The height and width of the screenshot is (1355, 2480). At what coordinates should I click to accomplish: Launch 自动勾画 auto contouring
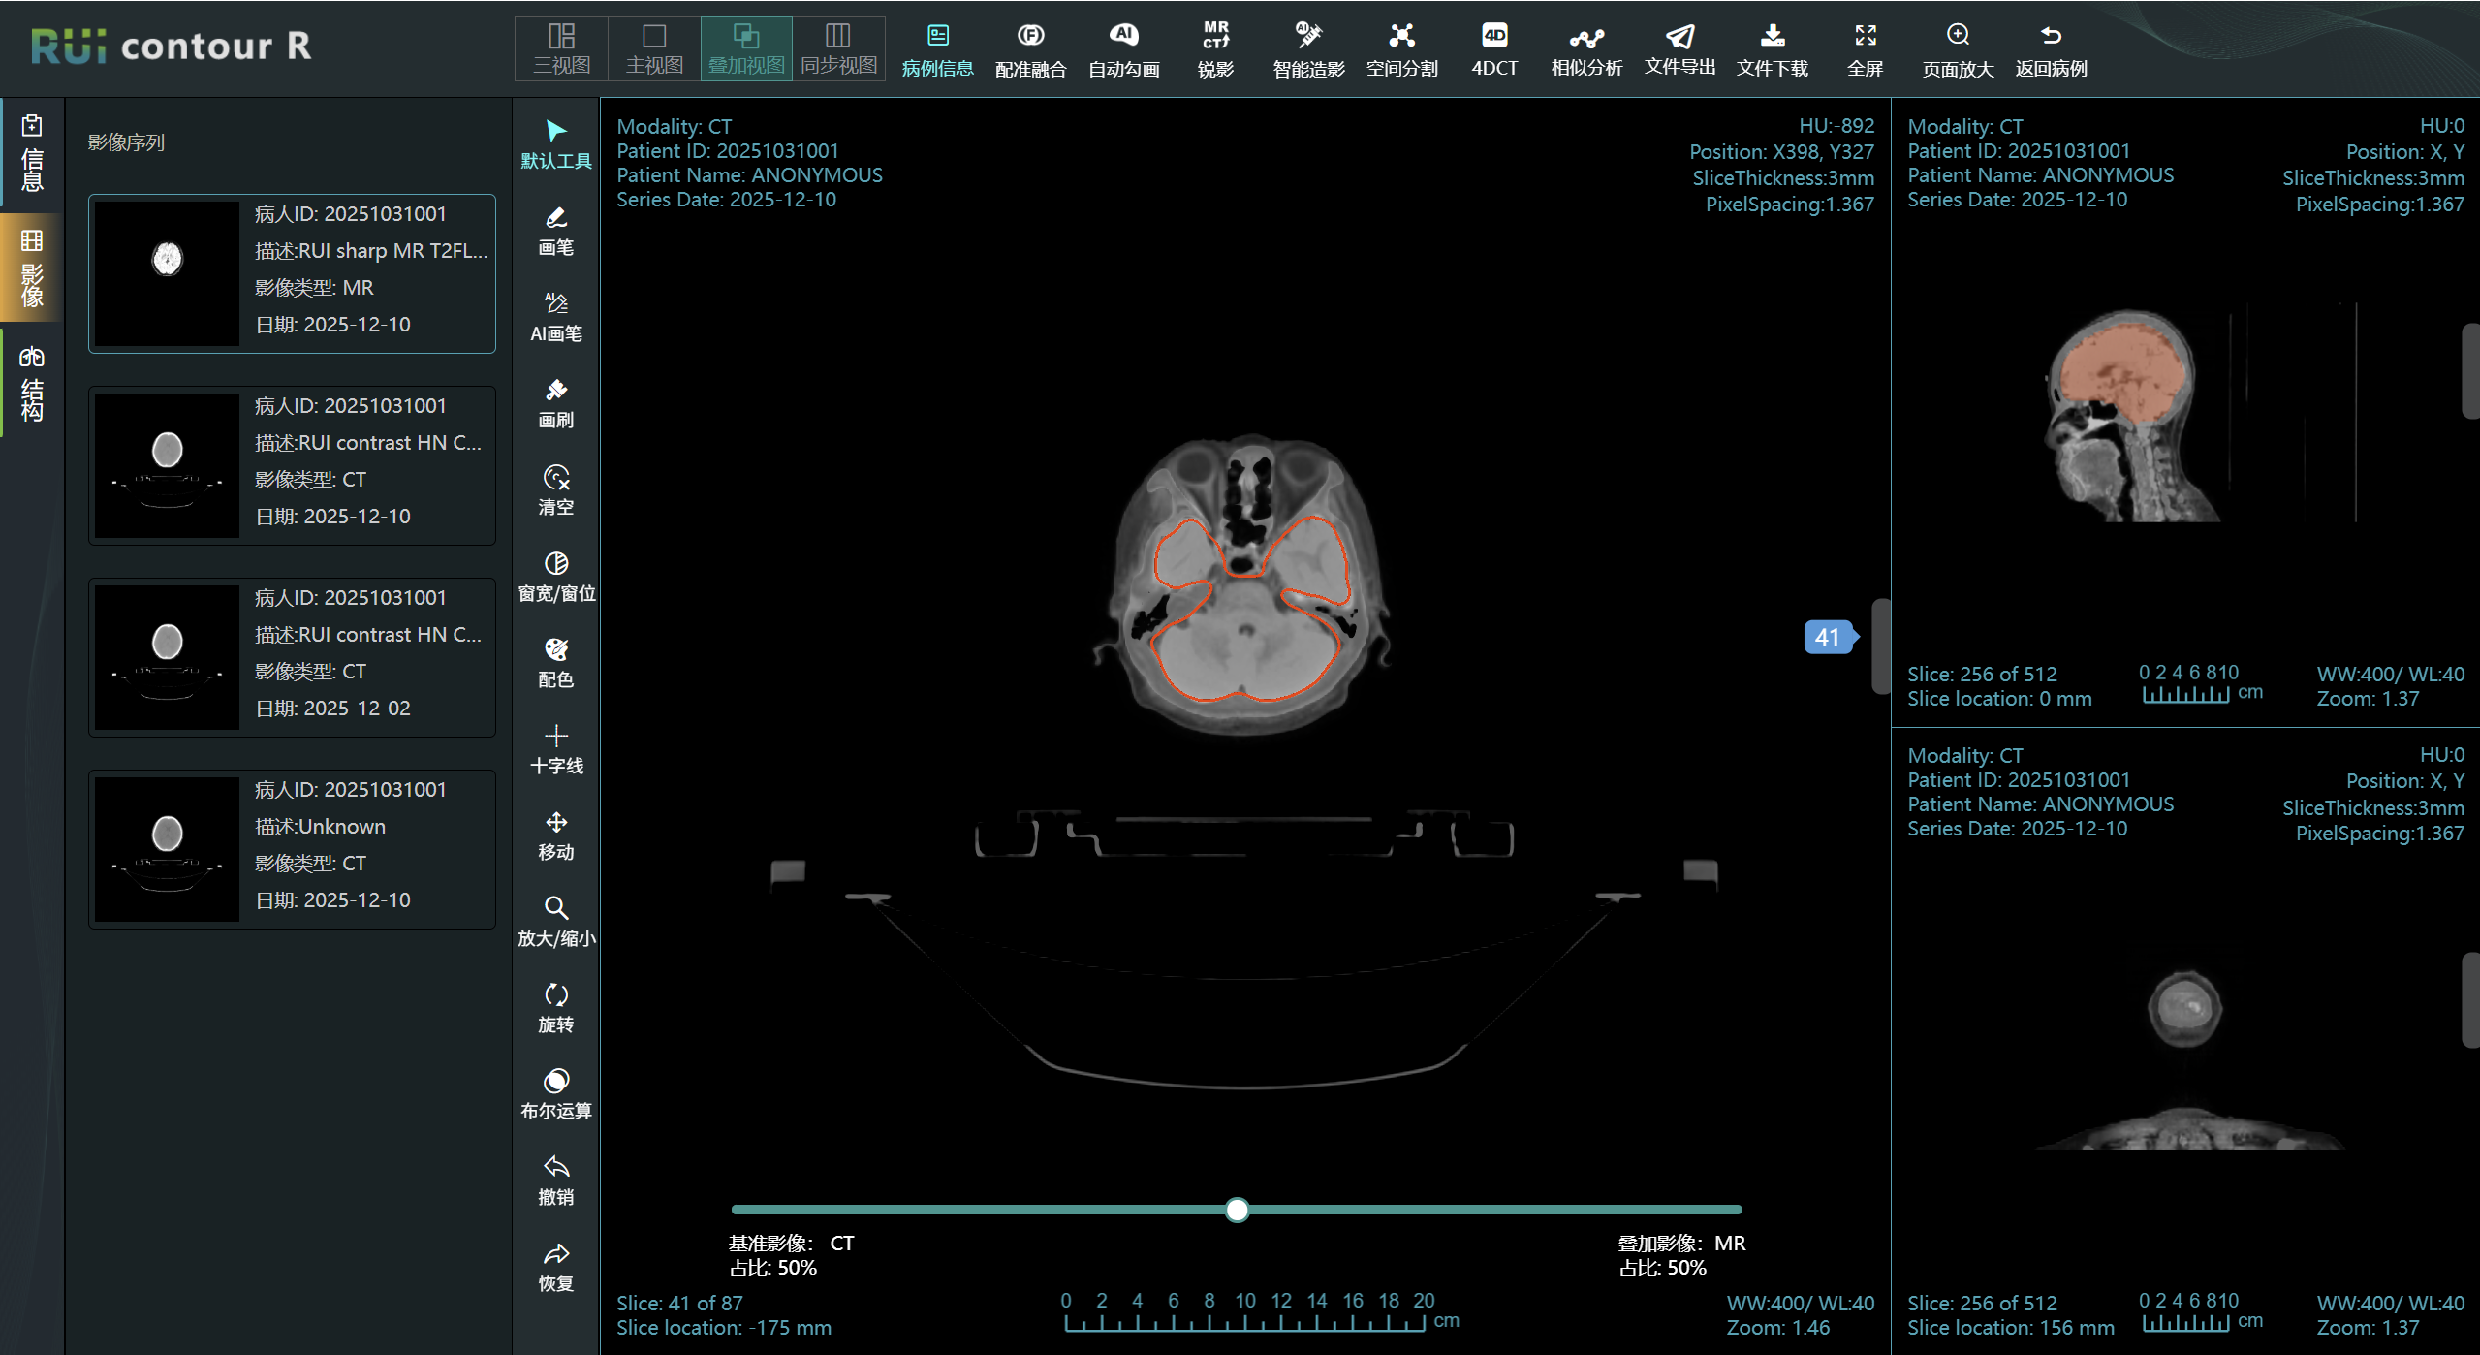click(x=1123, y=48)
